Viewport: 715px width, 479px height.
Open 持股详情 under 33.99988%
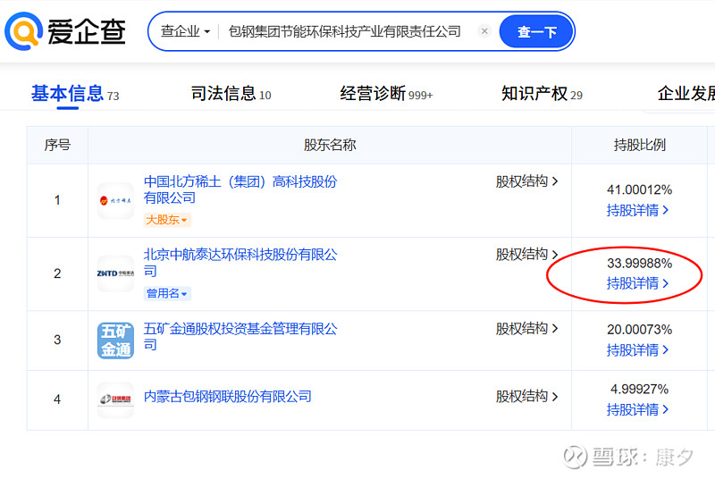point(637,283)
